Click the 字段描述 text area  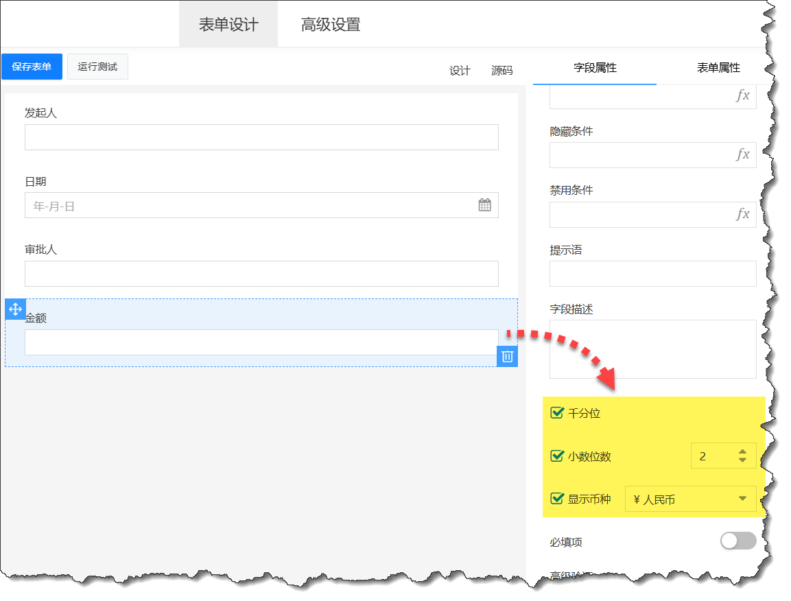pos(652,349)
